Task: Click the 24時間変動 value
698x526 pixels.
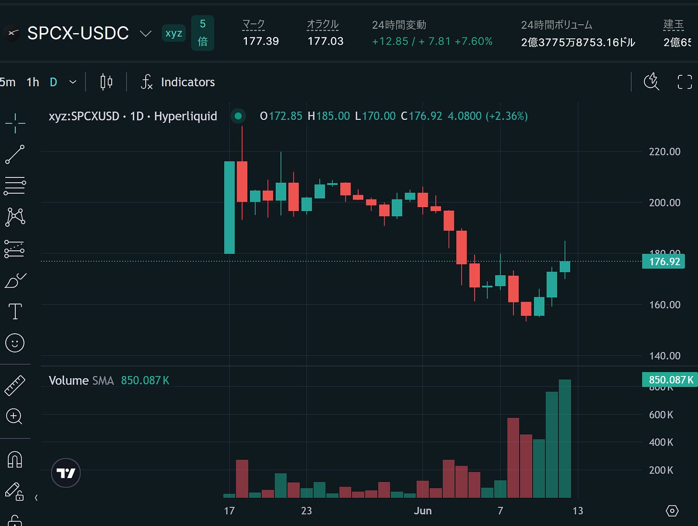Action: coord(432,41)
